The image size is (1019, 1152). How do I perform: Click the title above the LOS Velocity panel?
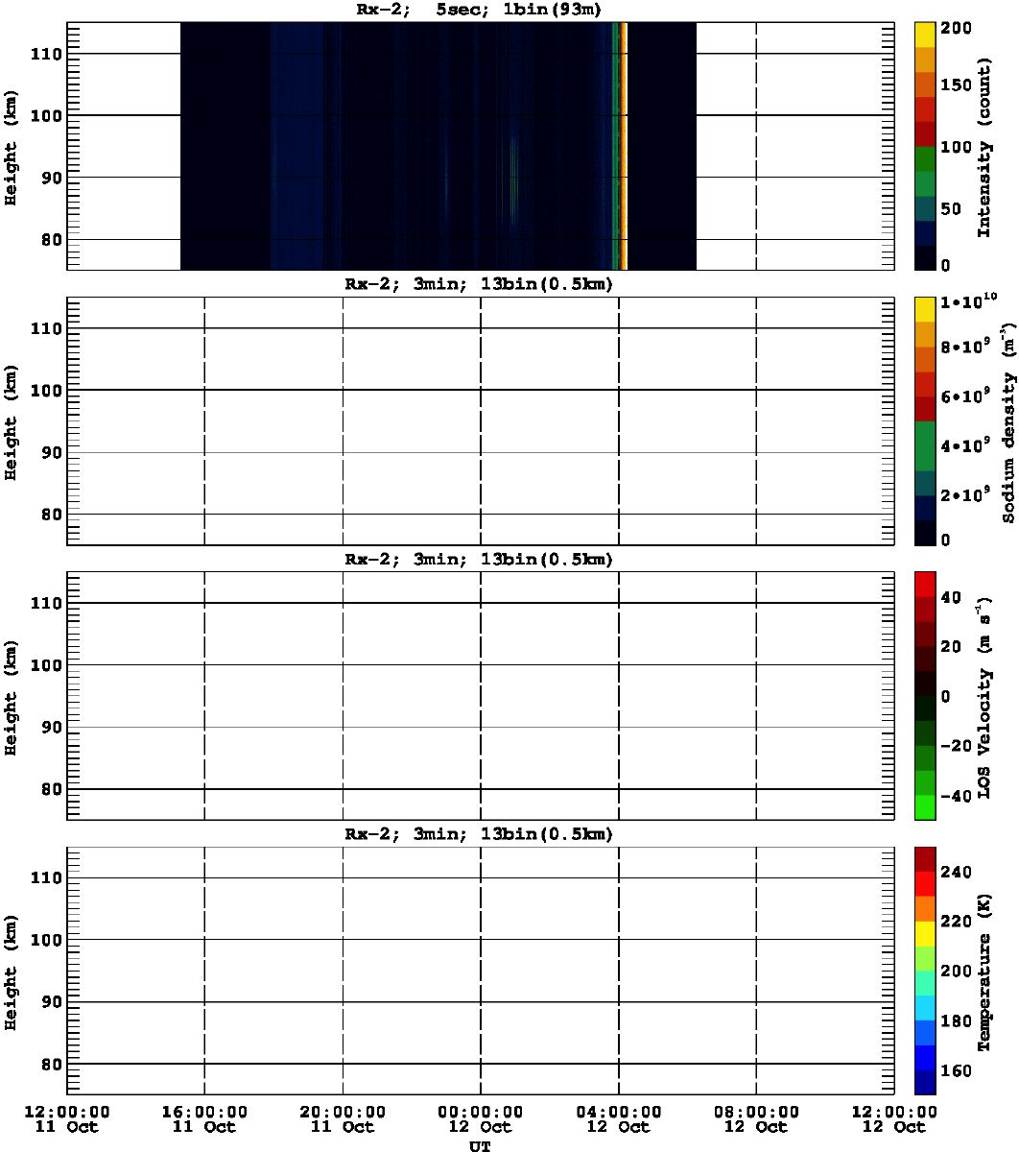click(479, 560)
